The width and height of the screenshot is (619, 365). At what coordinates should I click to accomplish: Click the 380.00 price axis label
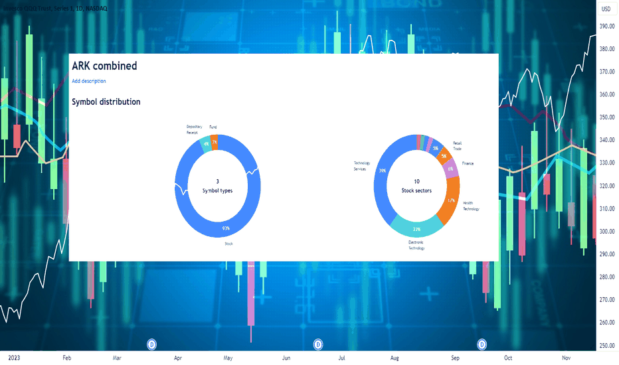coord(607,49)
